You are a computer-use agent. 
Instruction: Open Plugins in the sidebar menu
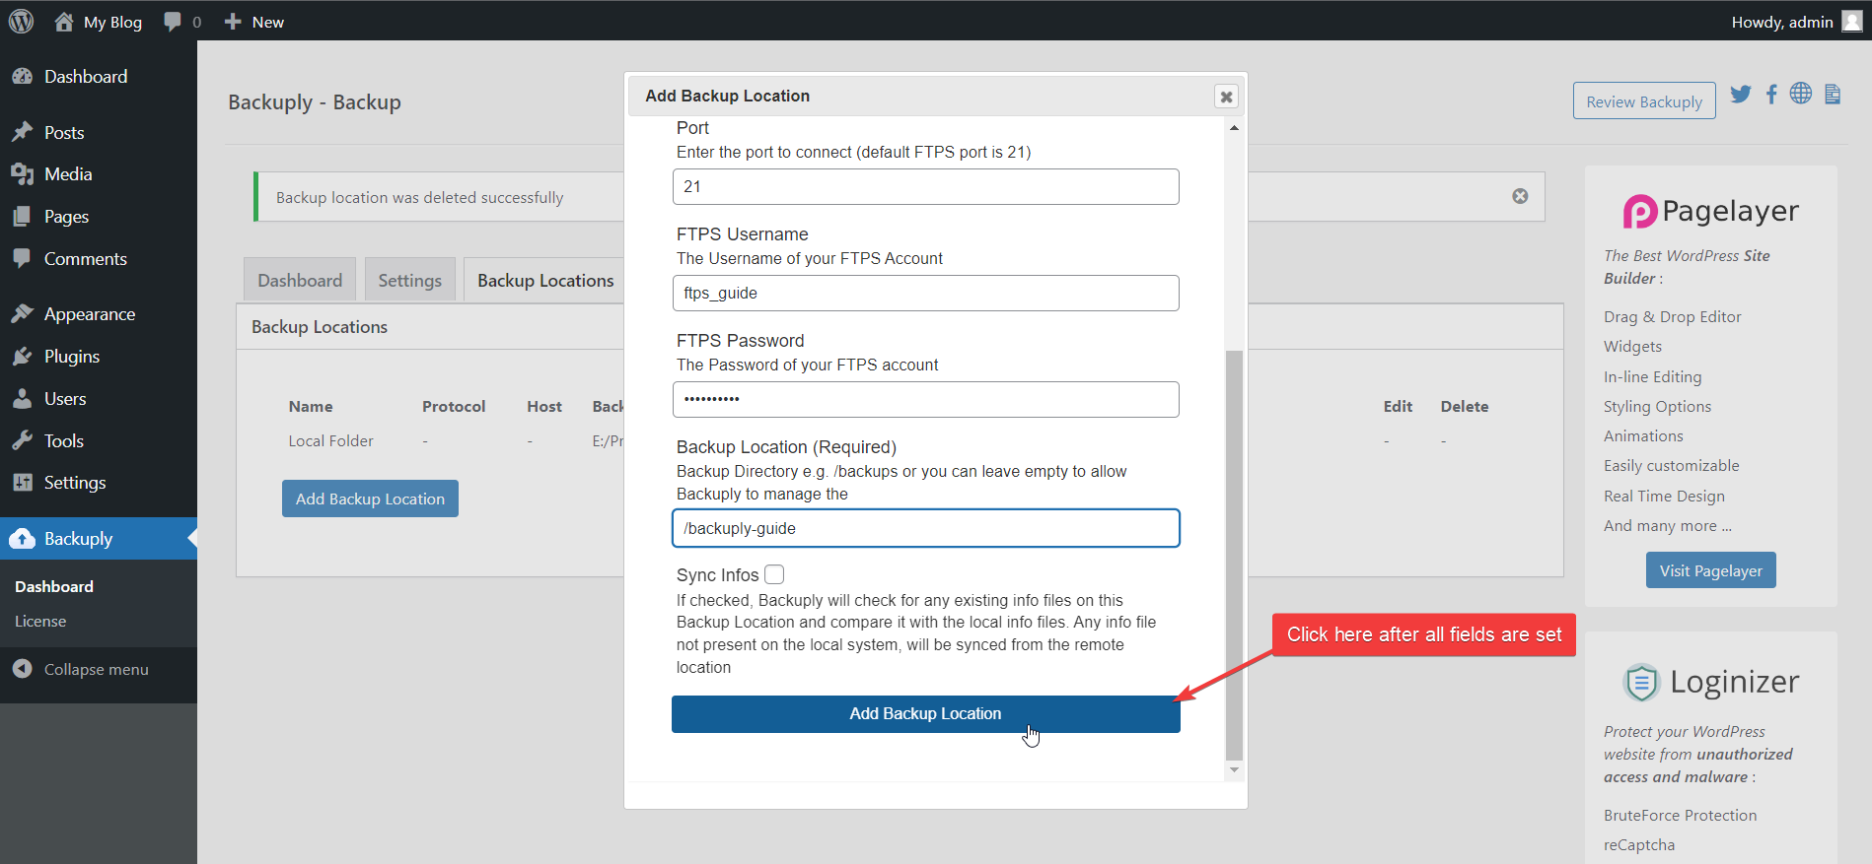coord(72,357)
